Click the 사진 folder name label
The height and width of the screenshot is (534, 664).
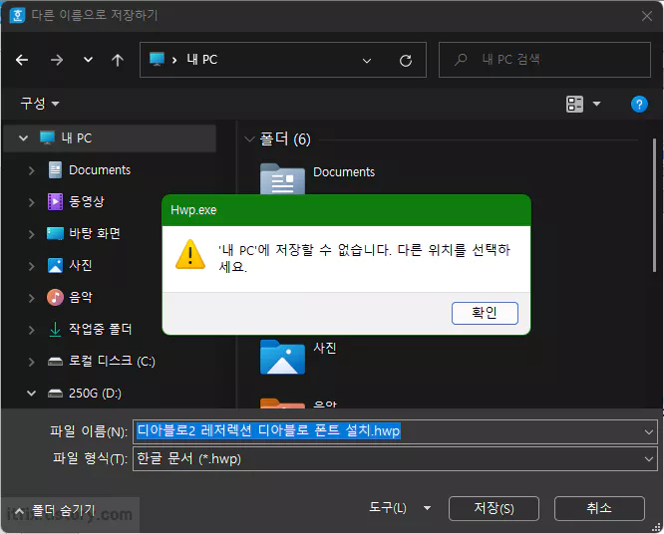tap(325, 348)
